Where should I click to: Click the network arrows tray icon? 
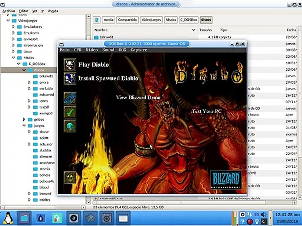point(249,214)
